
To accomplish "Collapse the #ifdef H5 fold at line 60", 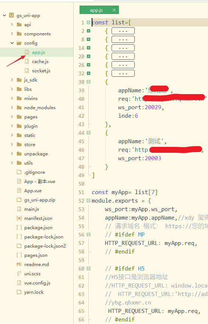I will [x=88, y=268].
